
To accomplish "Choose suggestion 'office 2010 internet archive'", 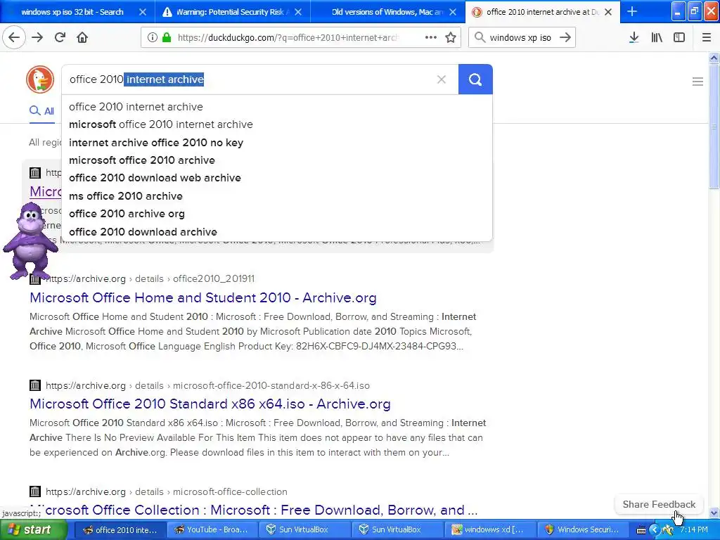I will (277, 107).
